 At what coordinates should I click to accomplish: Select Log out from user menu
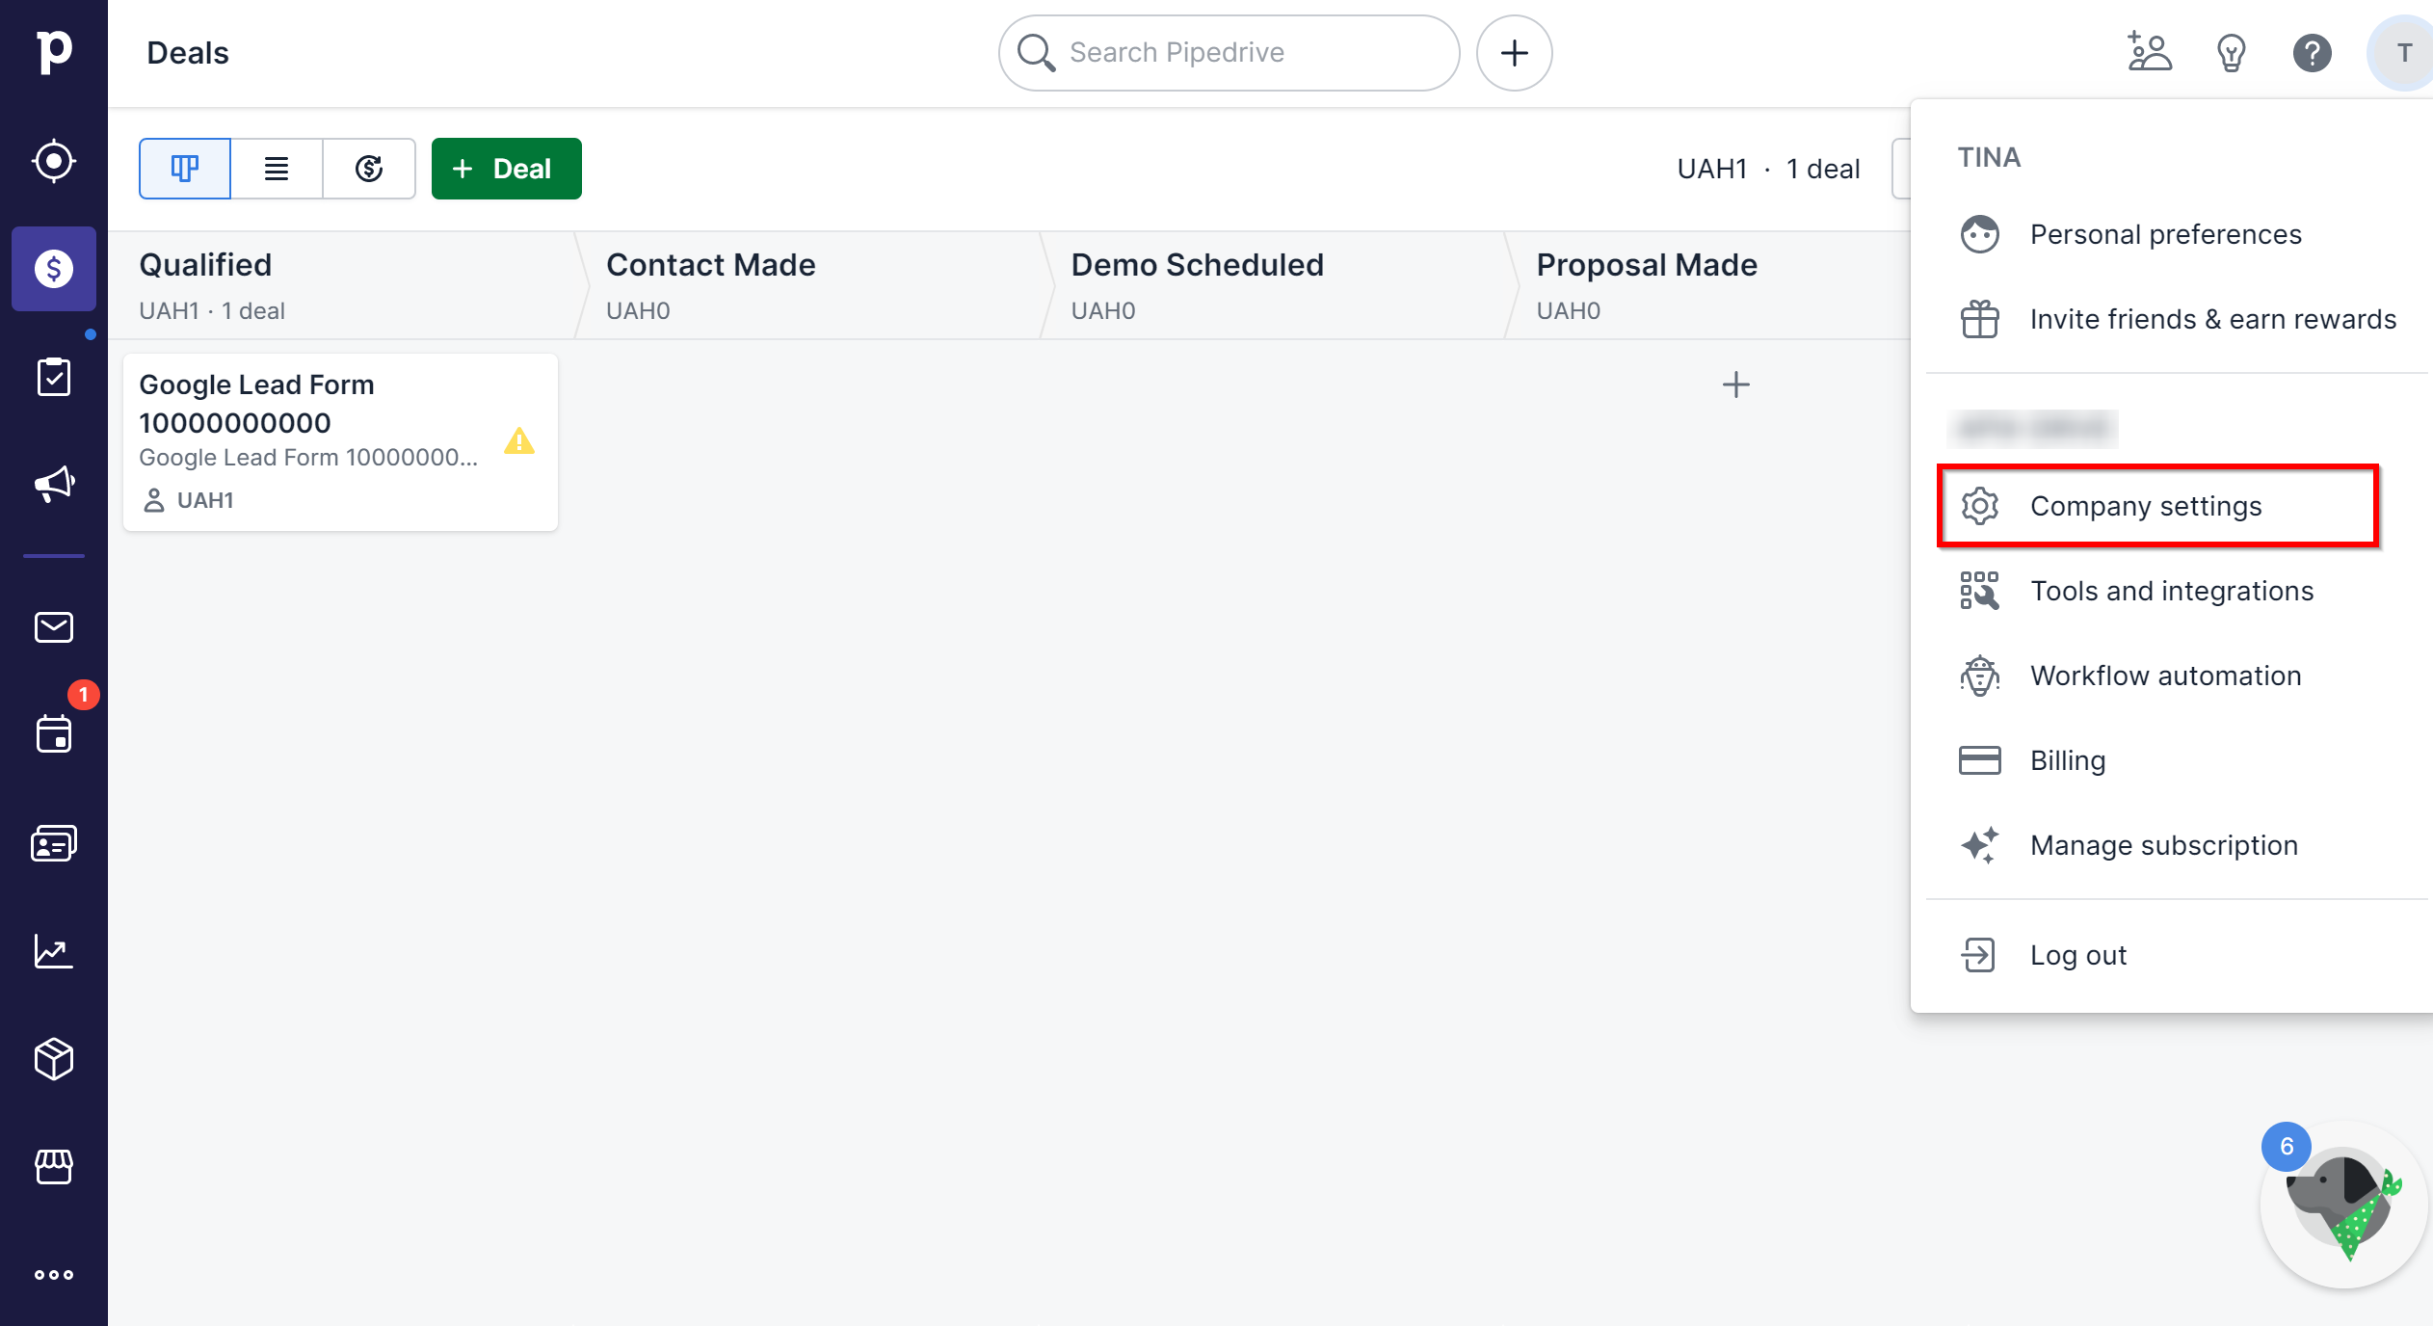[x=2077, y=955]
